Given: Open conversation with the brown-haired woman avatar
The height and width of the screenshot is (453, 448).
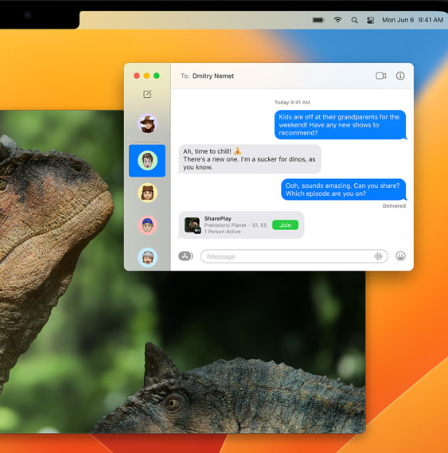Looking at the screenshot, I should click(147, 193).
